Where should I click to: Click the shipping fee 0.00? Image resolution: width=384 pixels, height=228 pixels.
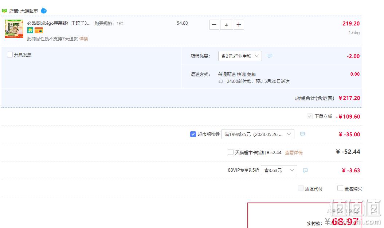(355, 74)
